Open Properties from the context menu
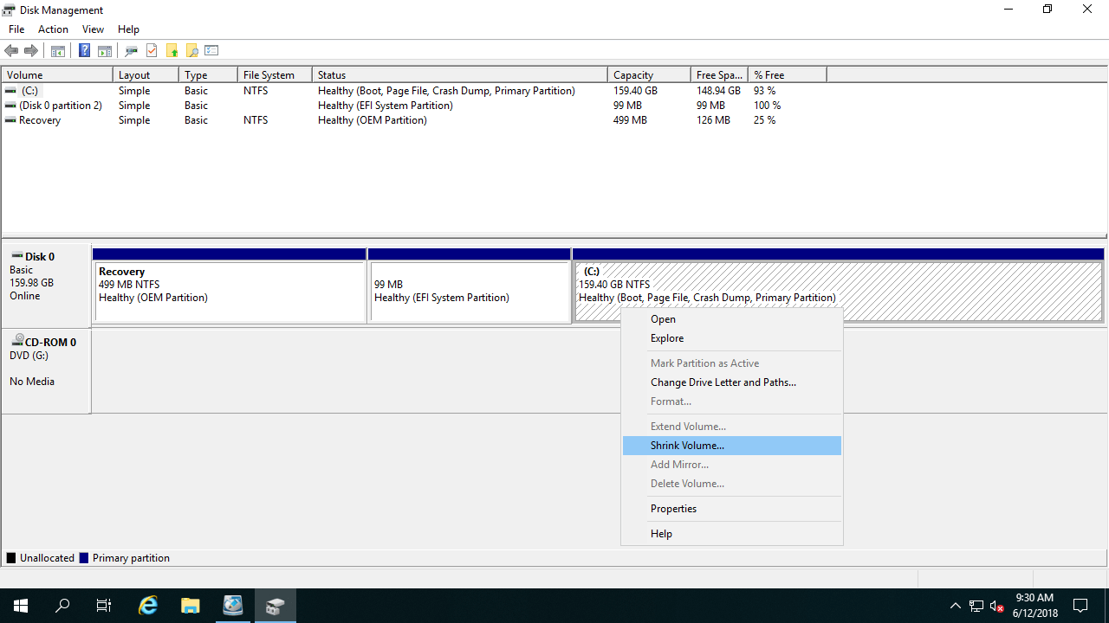1109x623 pixels. [x=673, y=508]
